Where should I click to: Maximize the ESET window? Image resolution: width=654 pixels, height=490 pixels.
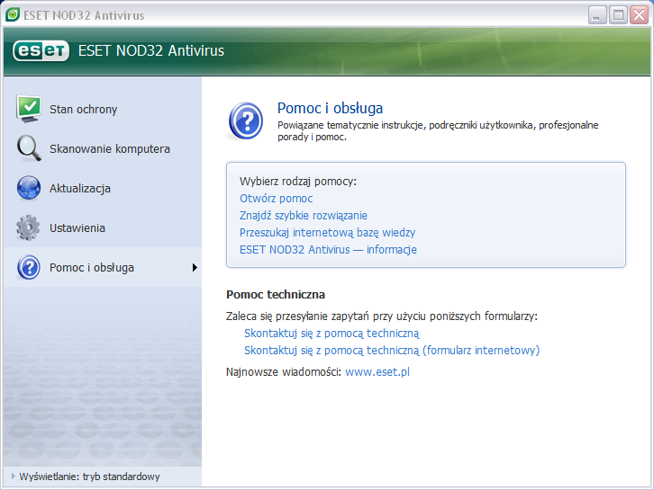pyautogui.click(x=618, y=15)
